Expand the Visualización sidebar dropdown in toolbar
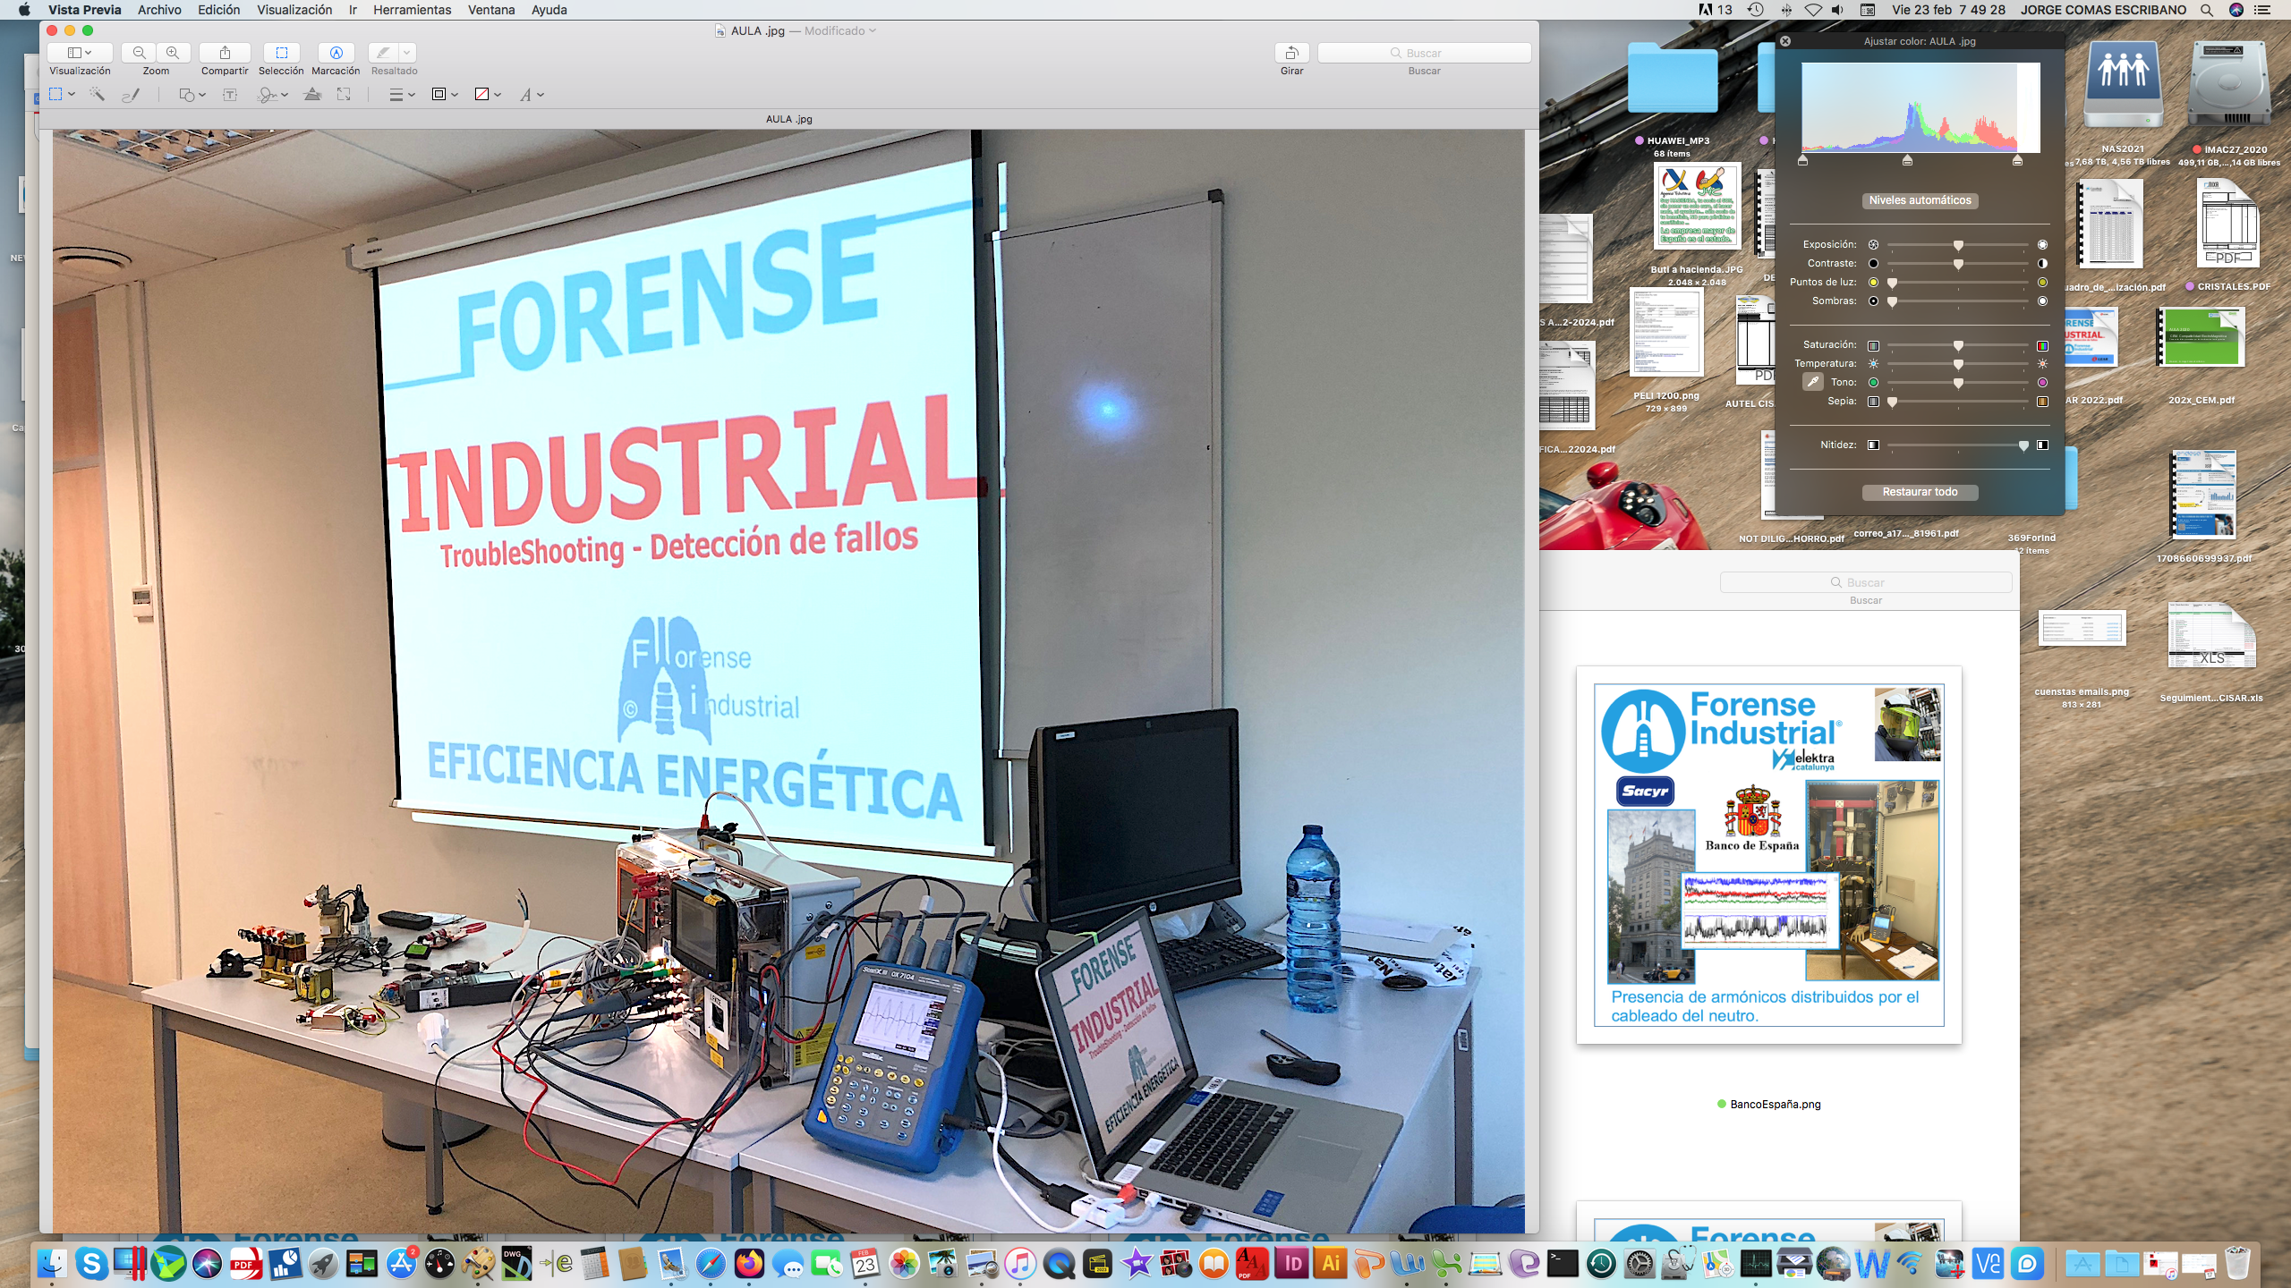Screen dimensions: 2291x1288 coord(80,53)
